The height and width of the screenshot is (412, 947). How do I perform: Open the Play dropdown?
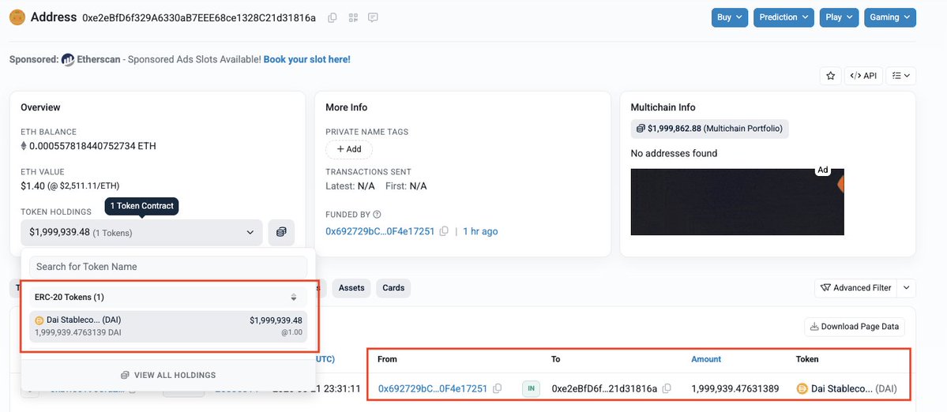click(839, 17)
